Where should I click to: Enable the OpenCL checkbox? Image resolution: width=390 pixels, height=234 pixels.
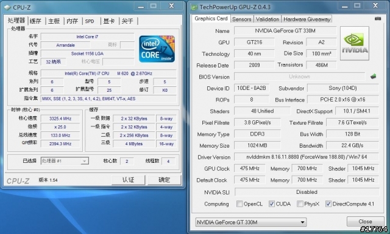click(x=239, y=204)
